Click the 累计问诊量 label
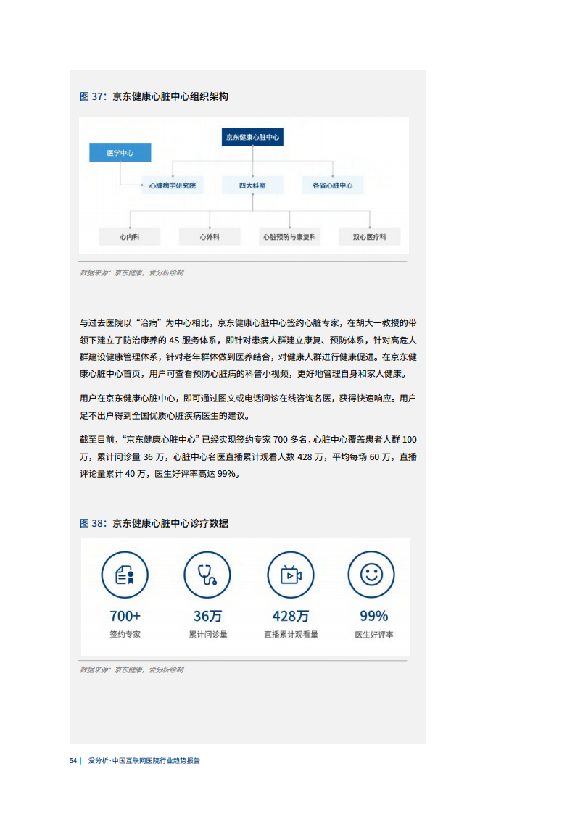Screen dimensions: 575x813 [208, 634]
